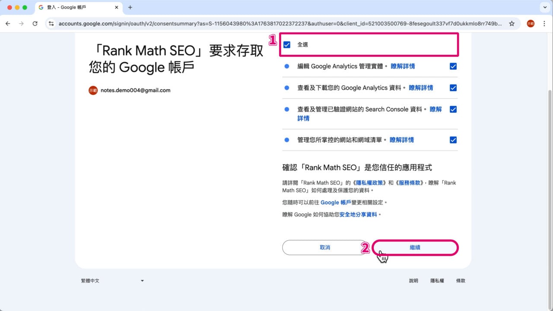This screenshot has height=311, width=553.
Task: Click the site permissions icon in the address bar
Action: pyautogui.click(x=51, y=24)
